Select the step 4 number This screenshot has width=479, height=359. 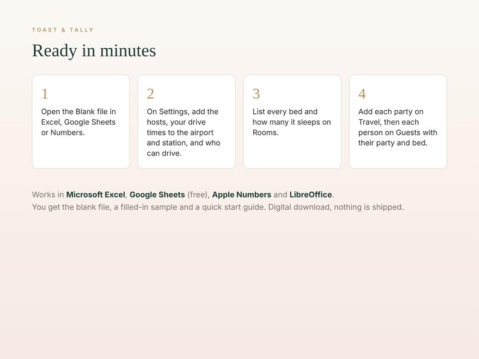(362, 94)
